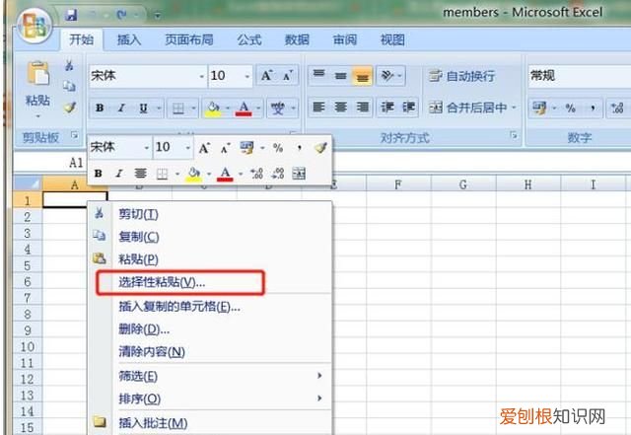Select row 8 header
This screenshot has height=435, width=631.
(28, 314)
